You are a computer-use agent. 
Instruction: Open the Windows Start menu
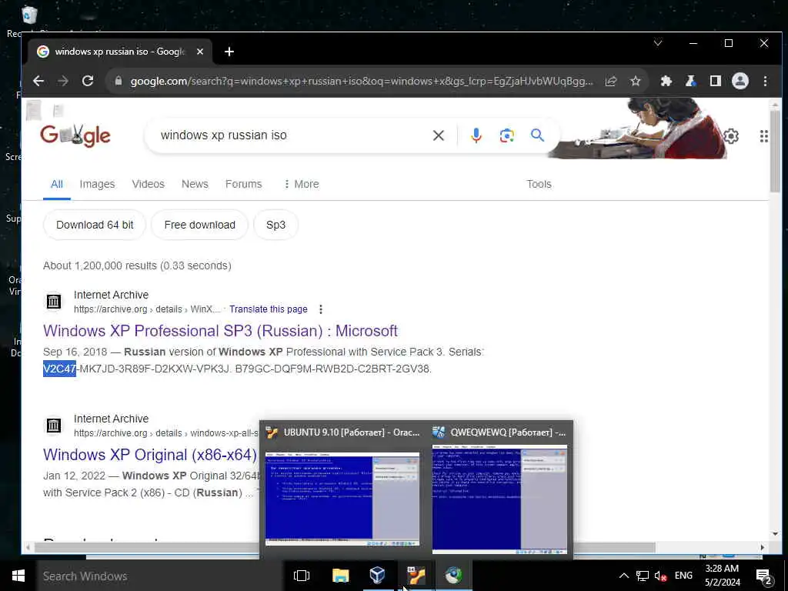coord(18,576)
